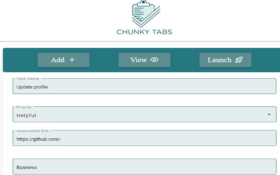Viewport: 280px width, 175px height.
Task: Click the Task Name field label
Action: (28, 79)
